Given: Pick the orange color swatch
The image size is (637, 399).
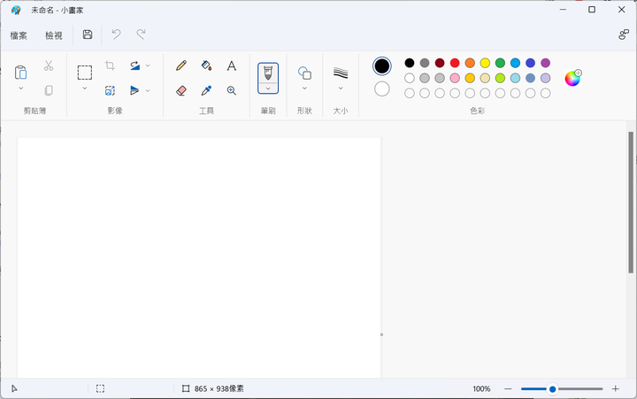Looking at the screenshot, I should tap(470, 63).
